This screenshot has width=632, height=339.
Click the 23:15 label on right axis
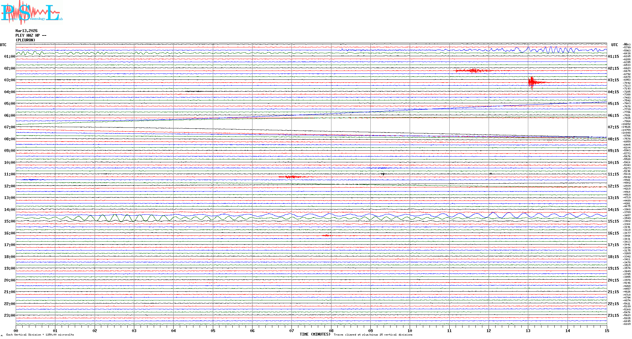(613, 315)
